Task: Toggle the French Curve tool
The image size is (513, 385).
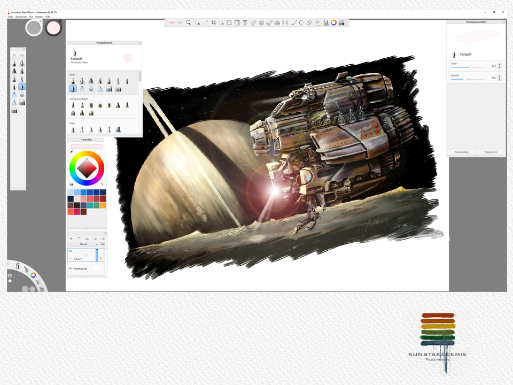Action: (269, 22)
